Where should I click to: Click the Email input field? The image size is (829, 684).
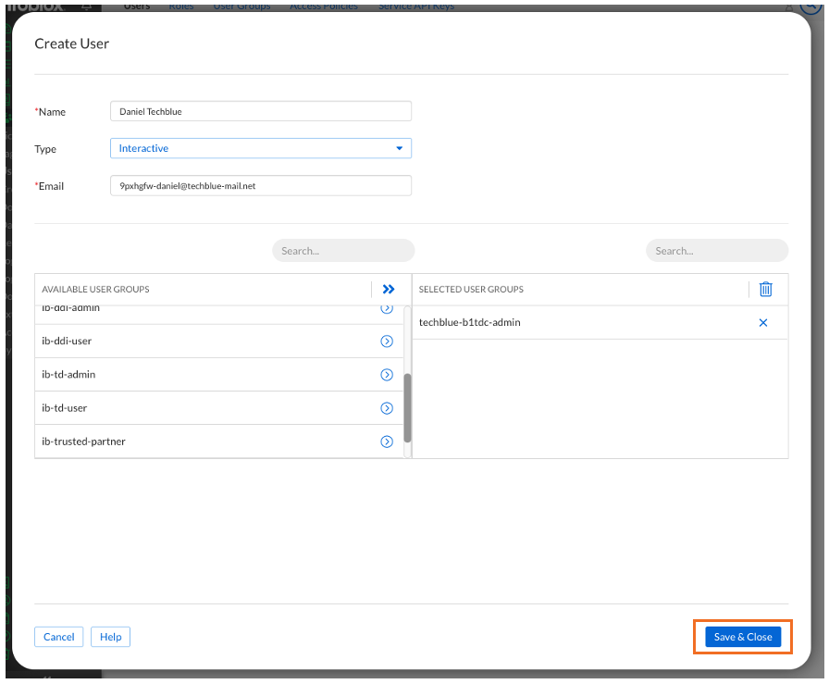(260, 186)
